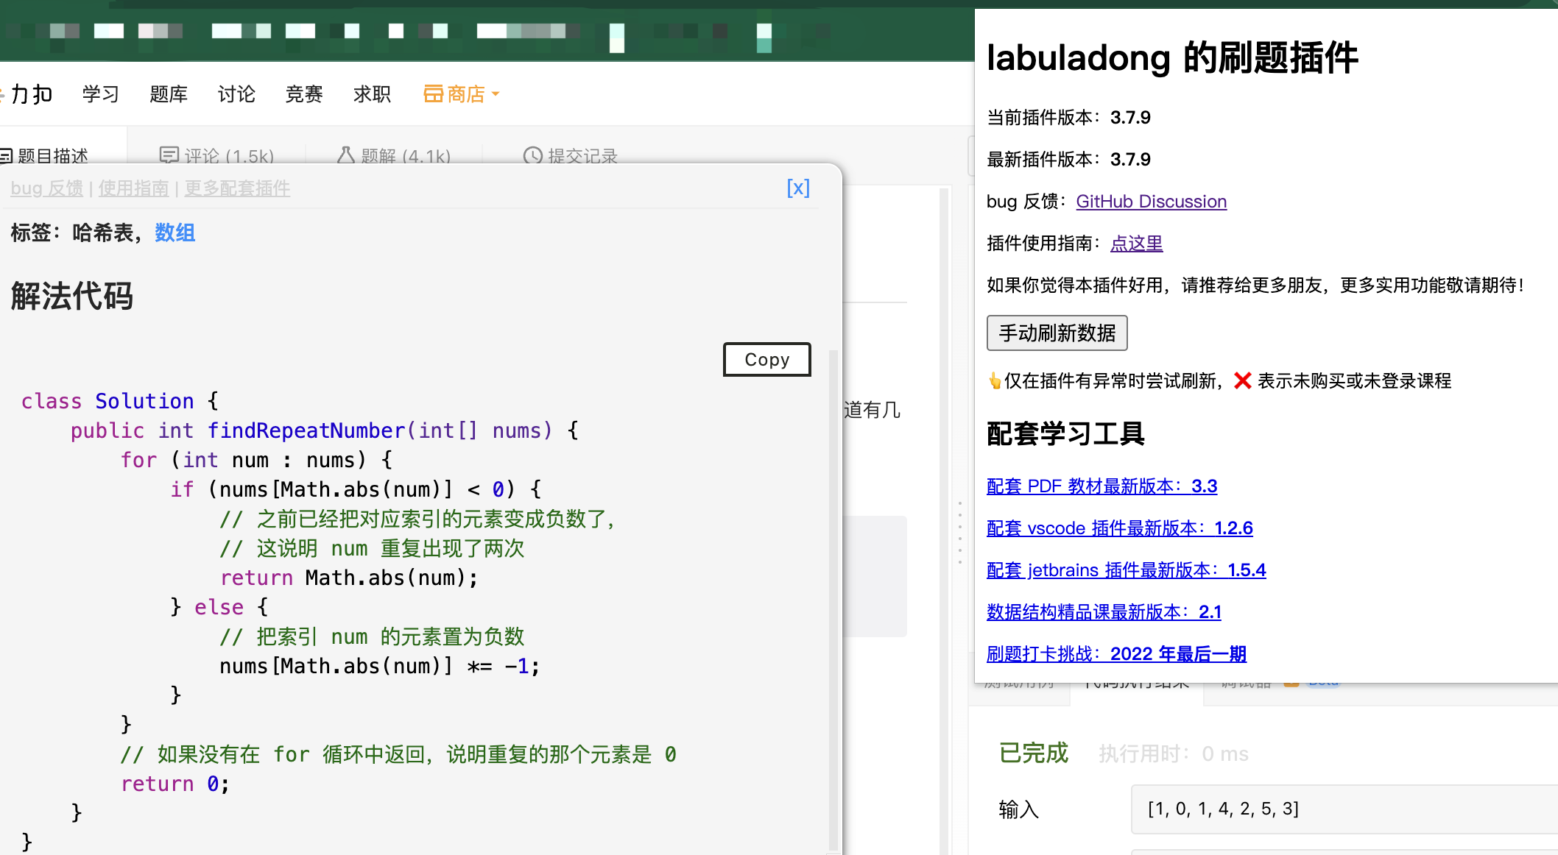
Task: Open 配套 PDF 教材最新版本 3.3 link
Action: tap(1101, 486)
